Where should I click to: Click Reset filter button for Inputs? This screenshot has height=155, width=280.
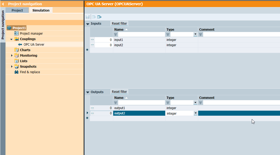point(119,24)
